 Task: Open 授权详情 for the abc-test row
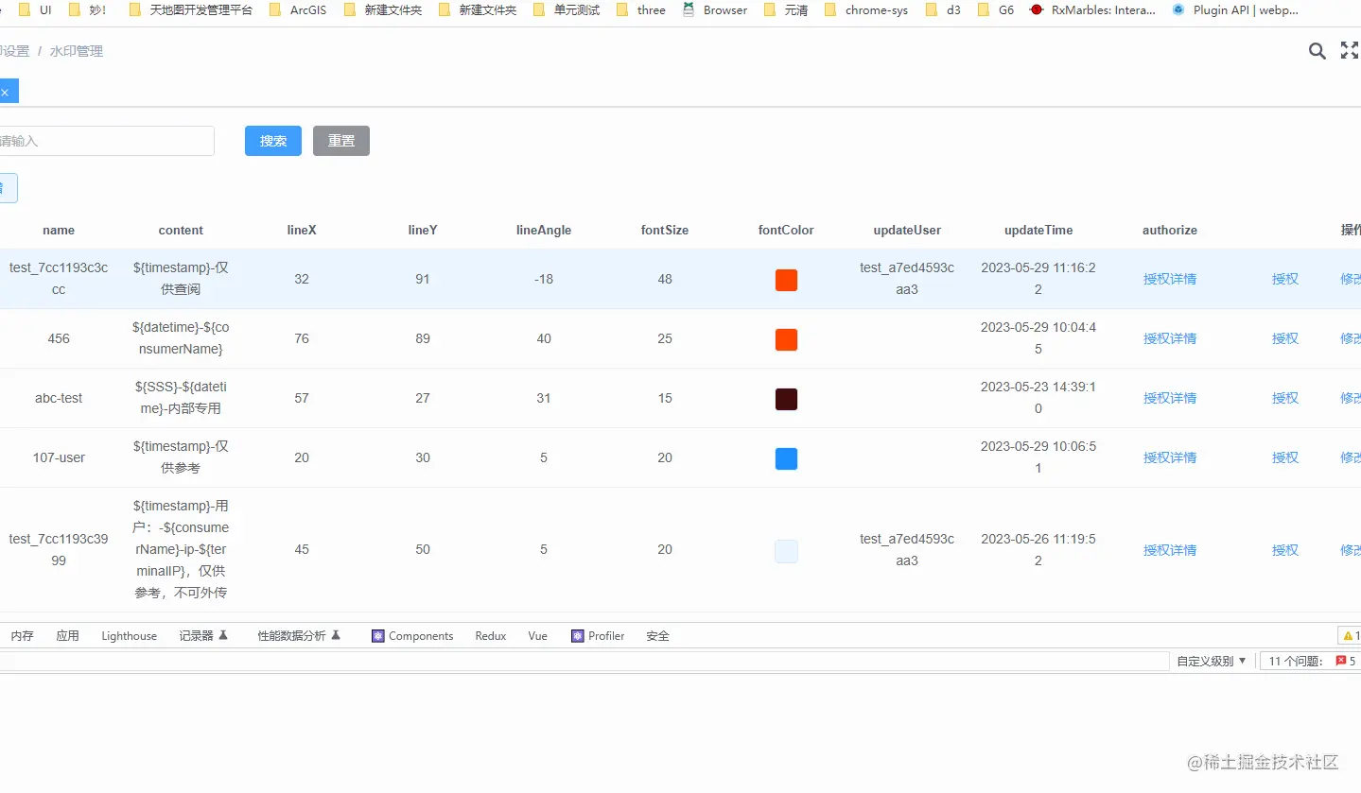coord(1170,398)
